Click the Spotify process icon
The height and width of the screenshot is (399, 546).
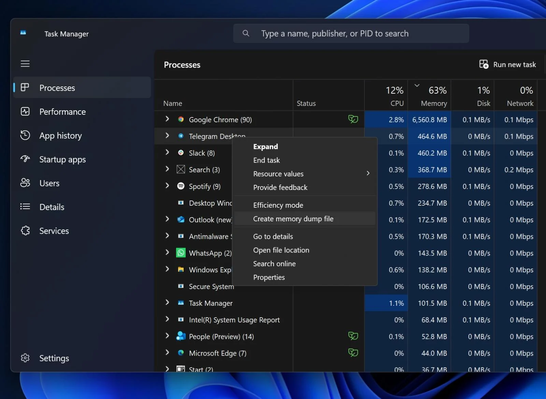click(x=181, y=186)
